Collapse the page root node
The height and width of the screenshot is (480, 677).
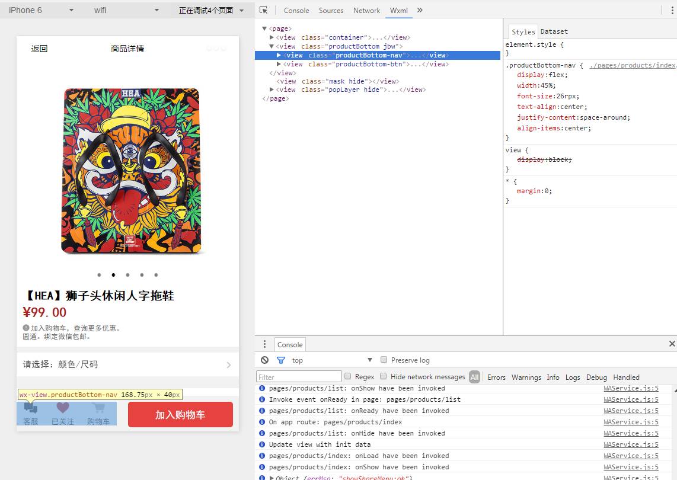pyautogui.click(x=264, y=28)
